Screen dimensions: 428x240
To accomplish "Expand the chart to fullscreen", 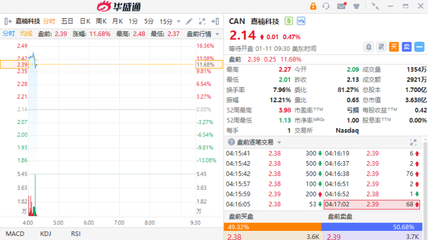I will pyautogui.click(x=202, y=21).
